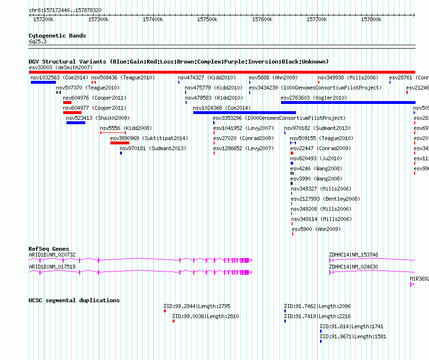The width and height of the screenshot is (429, 360).
Task: Click segmental duplication %ID:99.2844|Length:2795
Action: tap(197, 306)
